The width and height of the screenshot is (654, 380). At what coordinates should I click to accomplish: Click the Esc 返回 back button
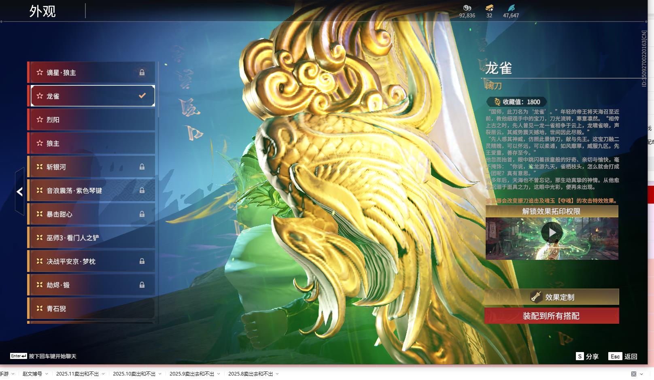pos(623,357)
